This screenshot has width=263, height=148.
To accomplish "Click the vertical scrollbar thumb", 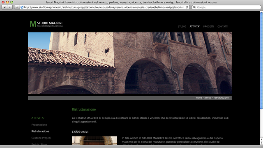I will pos(261,60).
